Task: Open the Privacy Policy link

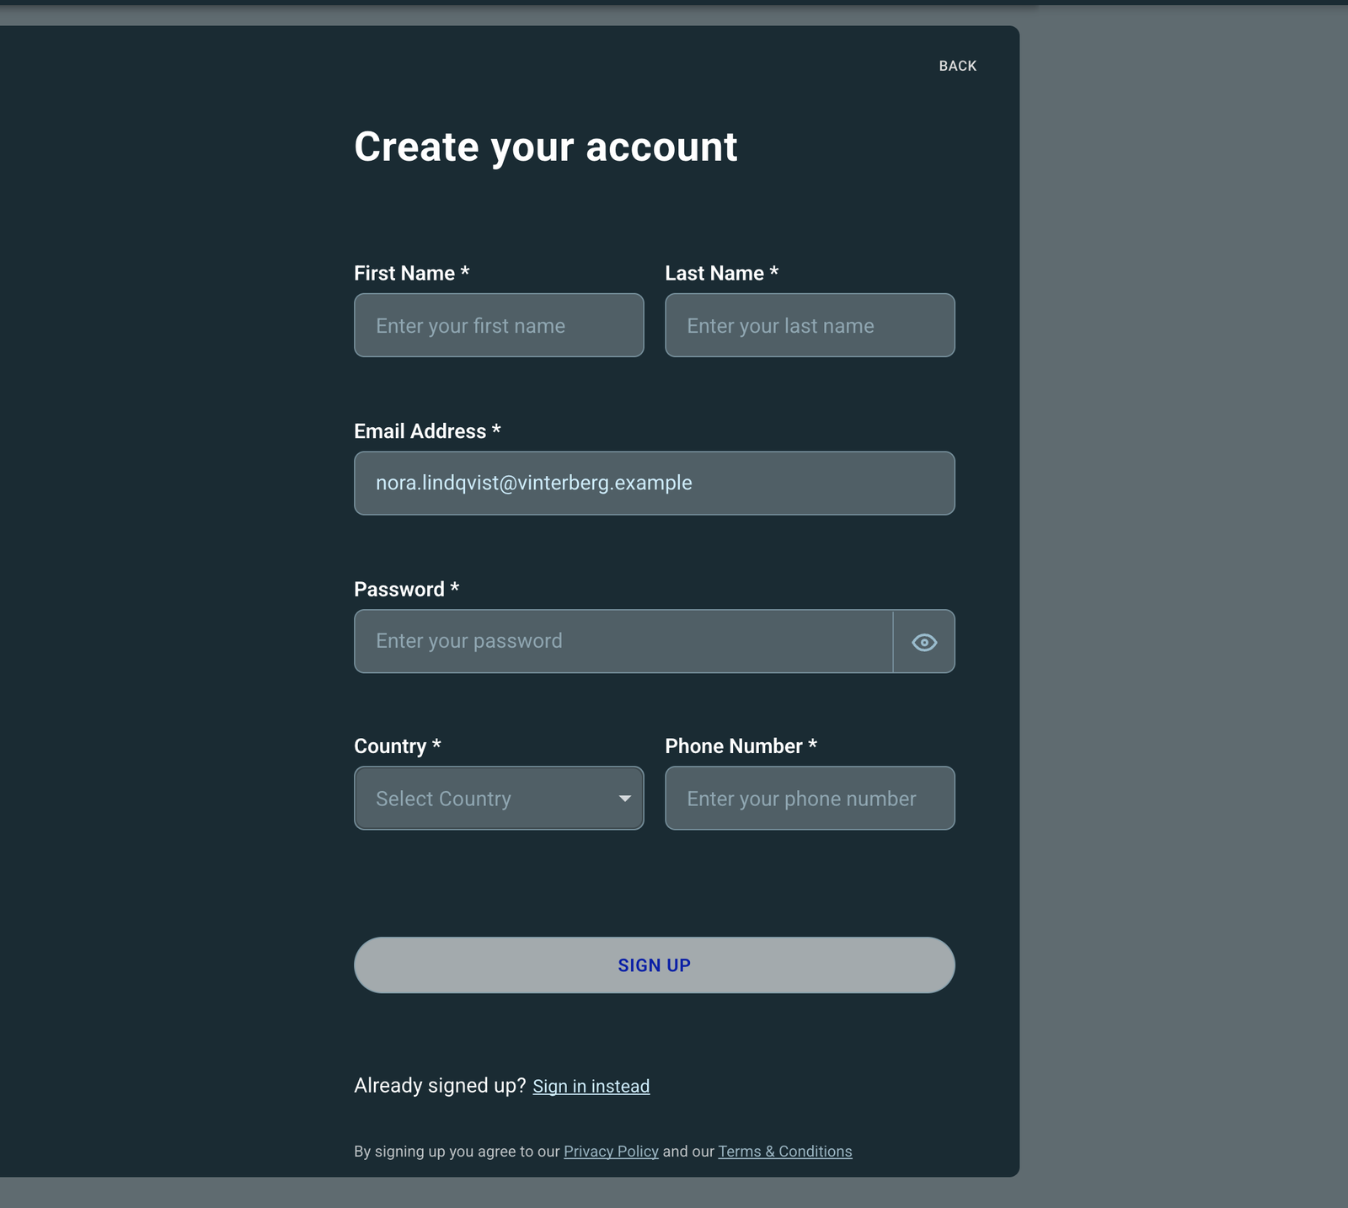Action: point(611,1152)
